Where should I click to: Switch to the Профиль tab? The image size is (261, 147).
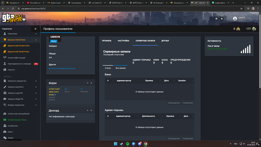(x=107, y=41)
